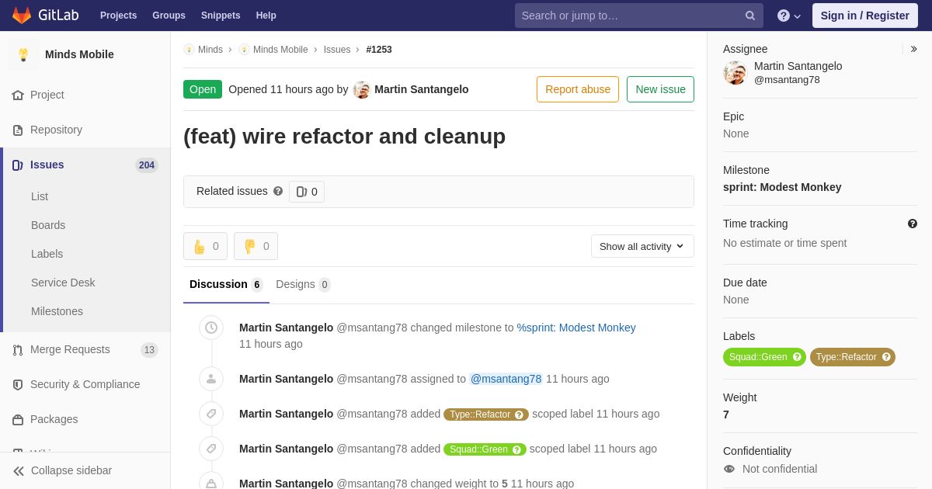Click author name Martin Santangelo in header
Viewport: 932px width, 489px height.
422,89
